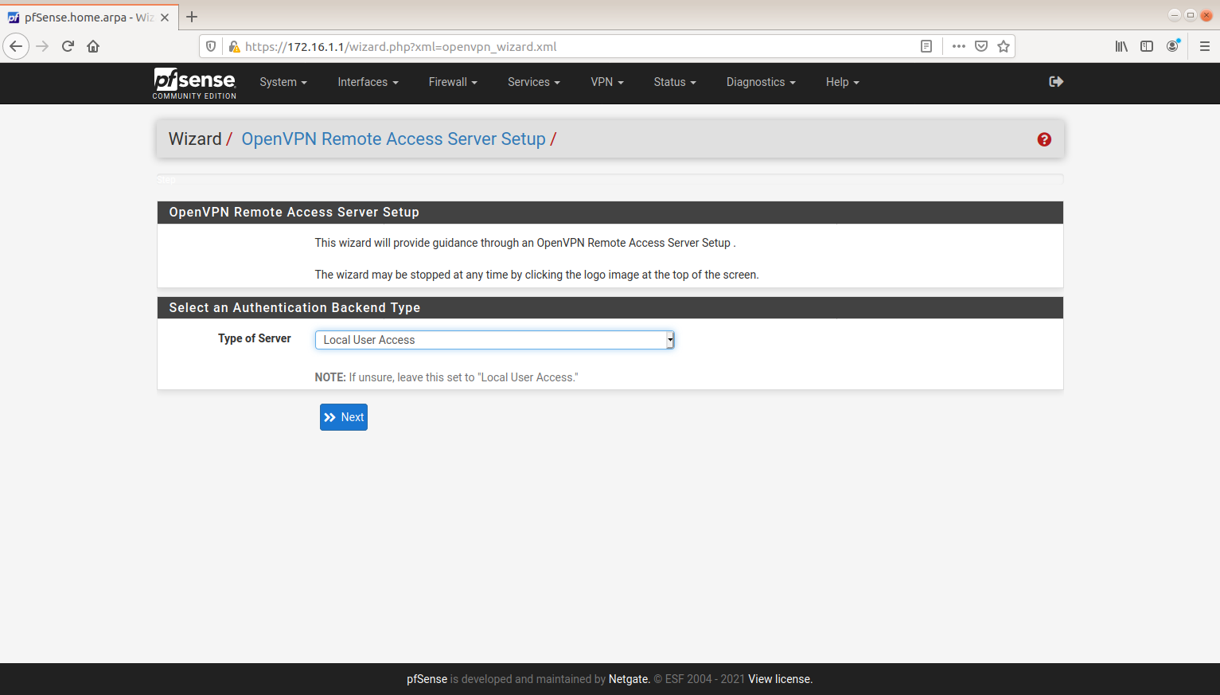Open the Firewall menu
The image size is (1220, 695).
coord(453,82)
